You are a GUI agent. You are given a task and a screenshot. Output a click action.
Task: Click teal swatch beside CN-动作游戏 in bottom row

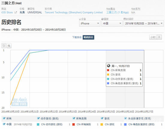click(x=38, y=124)
